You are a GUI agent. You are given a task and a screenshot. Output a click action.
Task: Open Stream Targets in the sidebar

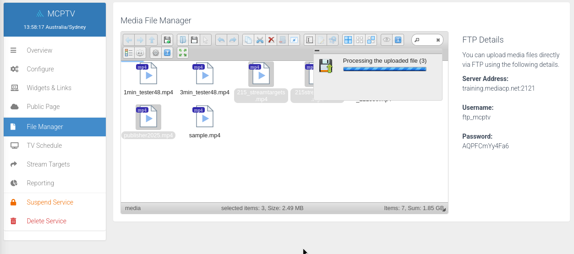click(55, 164)
